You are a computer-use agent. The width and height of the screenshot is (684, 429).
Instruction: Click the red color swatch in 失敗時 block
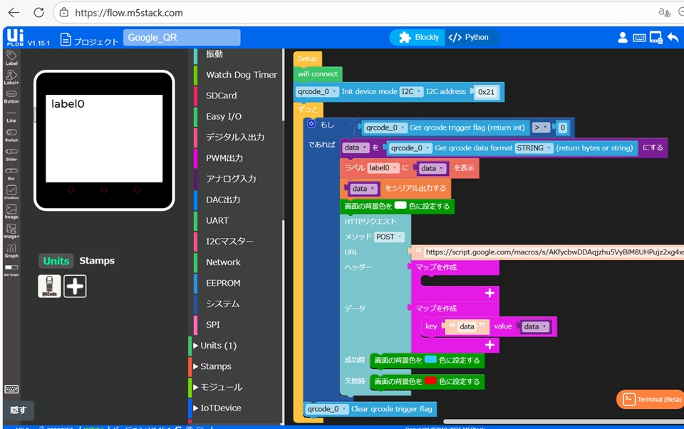click(x=430, y=381)
